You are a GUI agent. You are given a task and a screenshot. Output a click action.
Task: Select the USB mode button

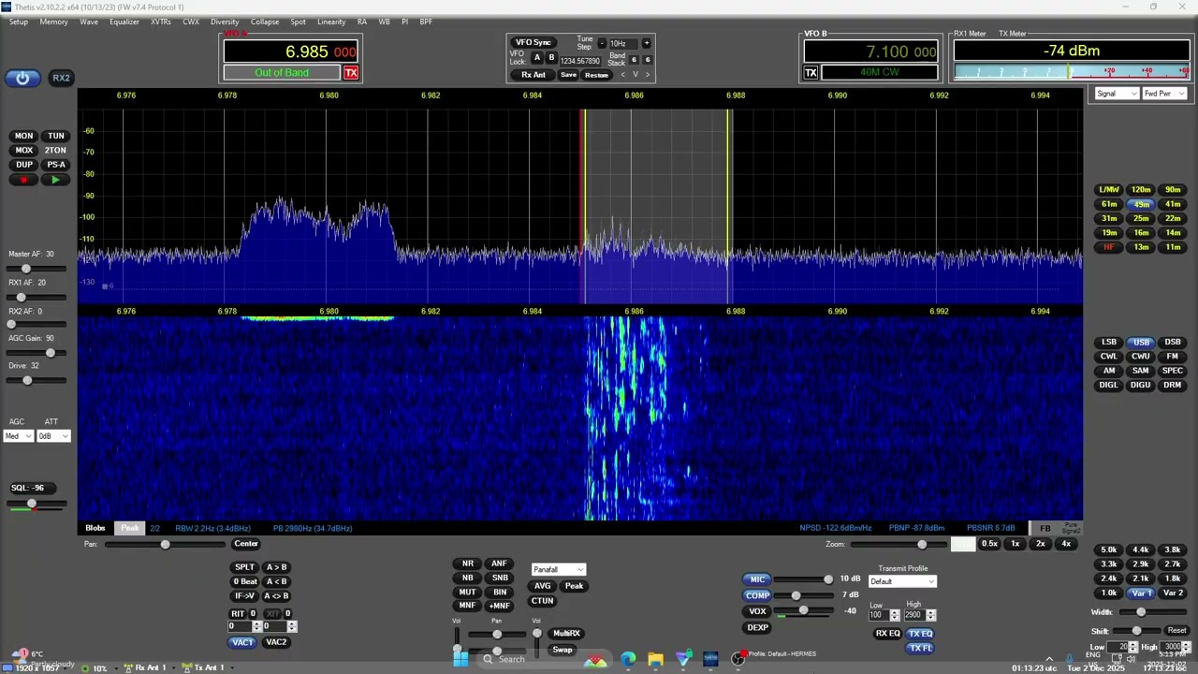point(1141,343)
